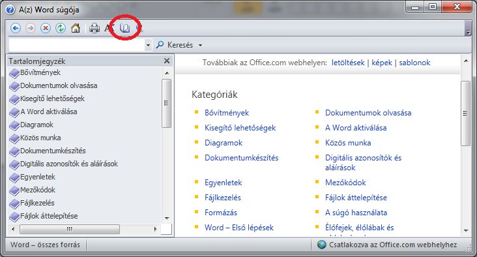Open Kisegítő lehetőségek in the contents tree

click(x=52, y=98)
